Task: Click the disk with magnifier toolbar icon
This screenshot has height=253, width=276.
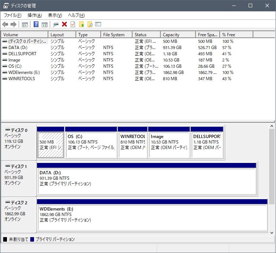Action: point(56,25)
